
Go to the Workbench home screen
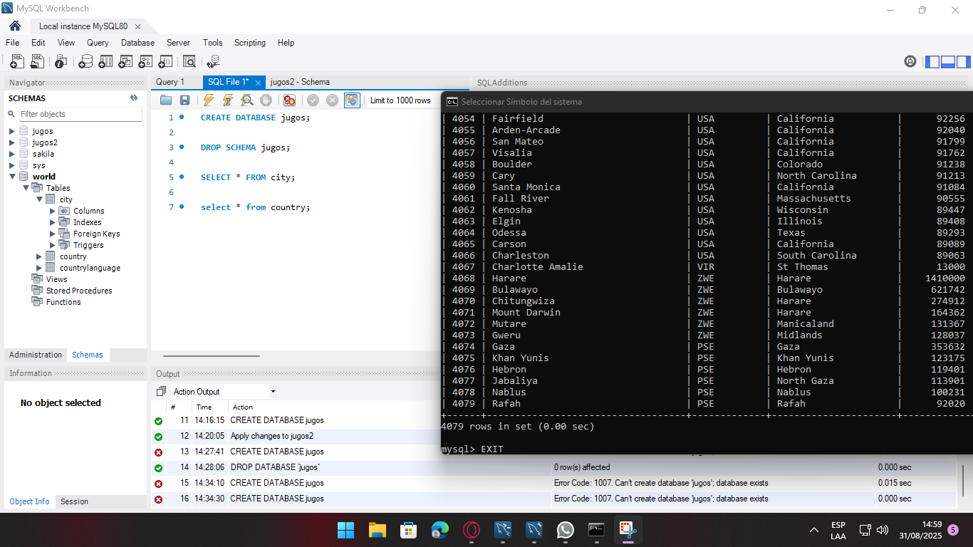pos(15,26)
